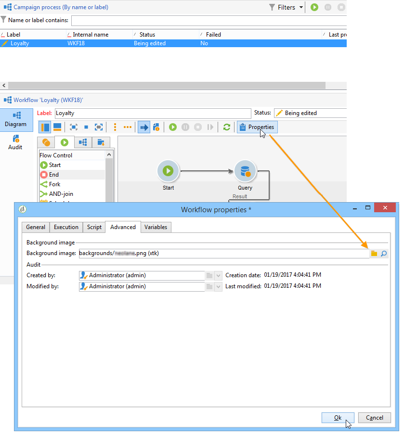Click the step-forward restart icon
404x436 pixels.
(x=210, y=128)
